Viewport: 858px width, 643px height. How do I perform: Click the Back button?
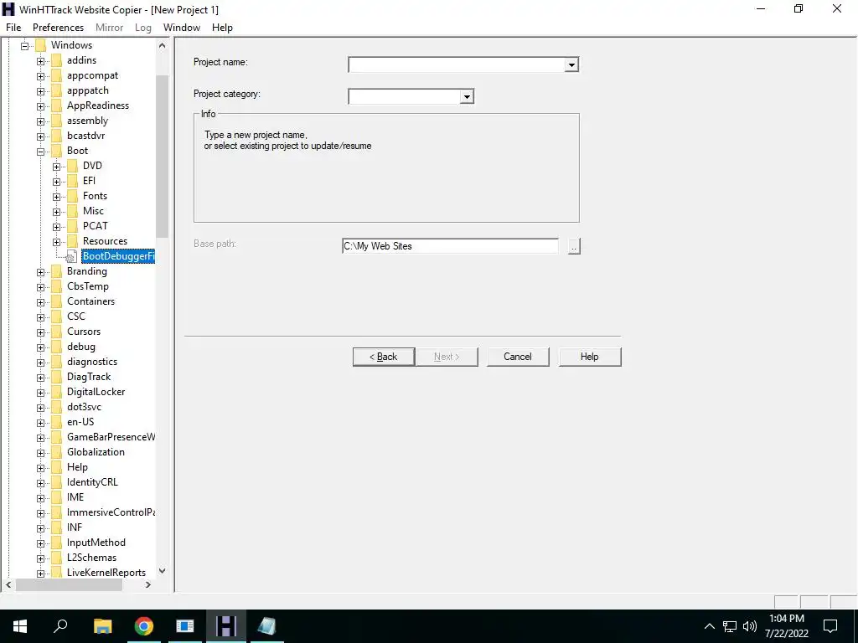(x=384, y=357)
